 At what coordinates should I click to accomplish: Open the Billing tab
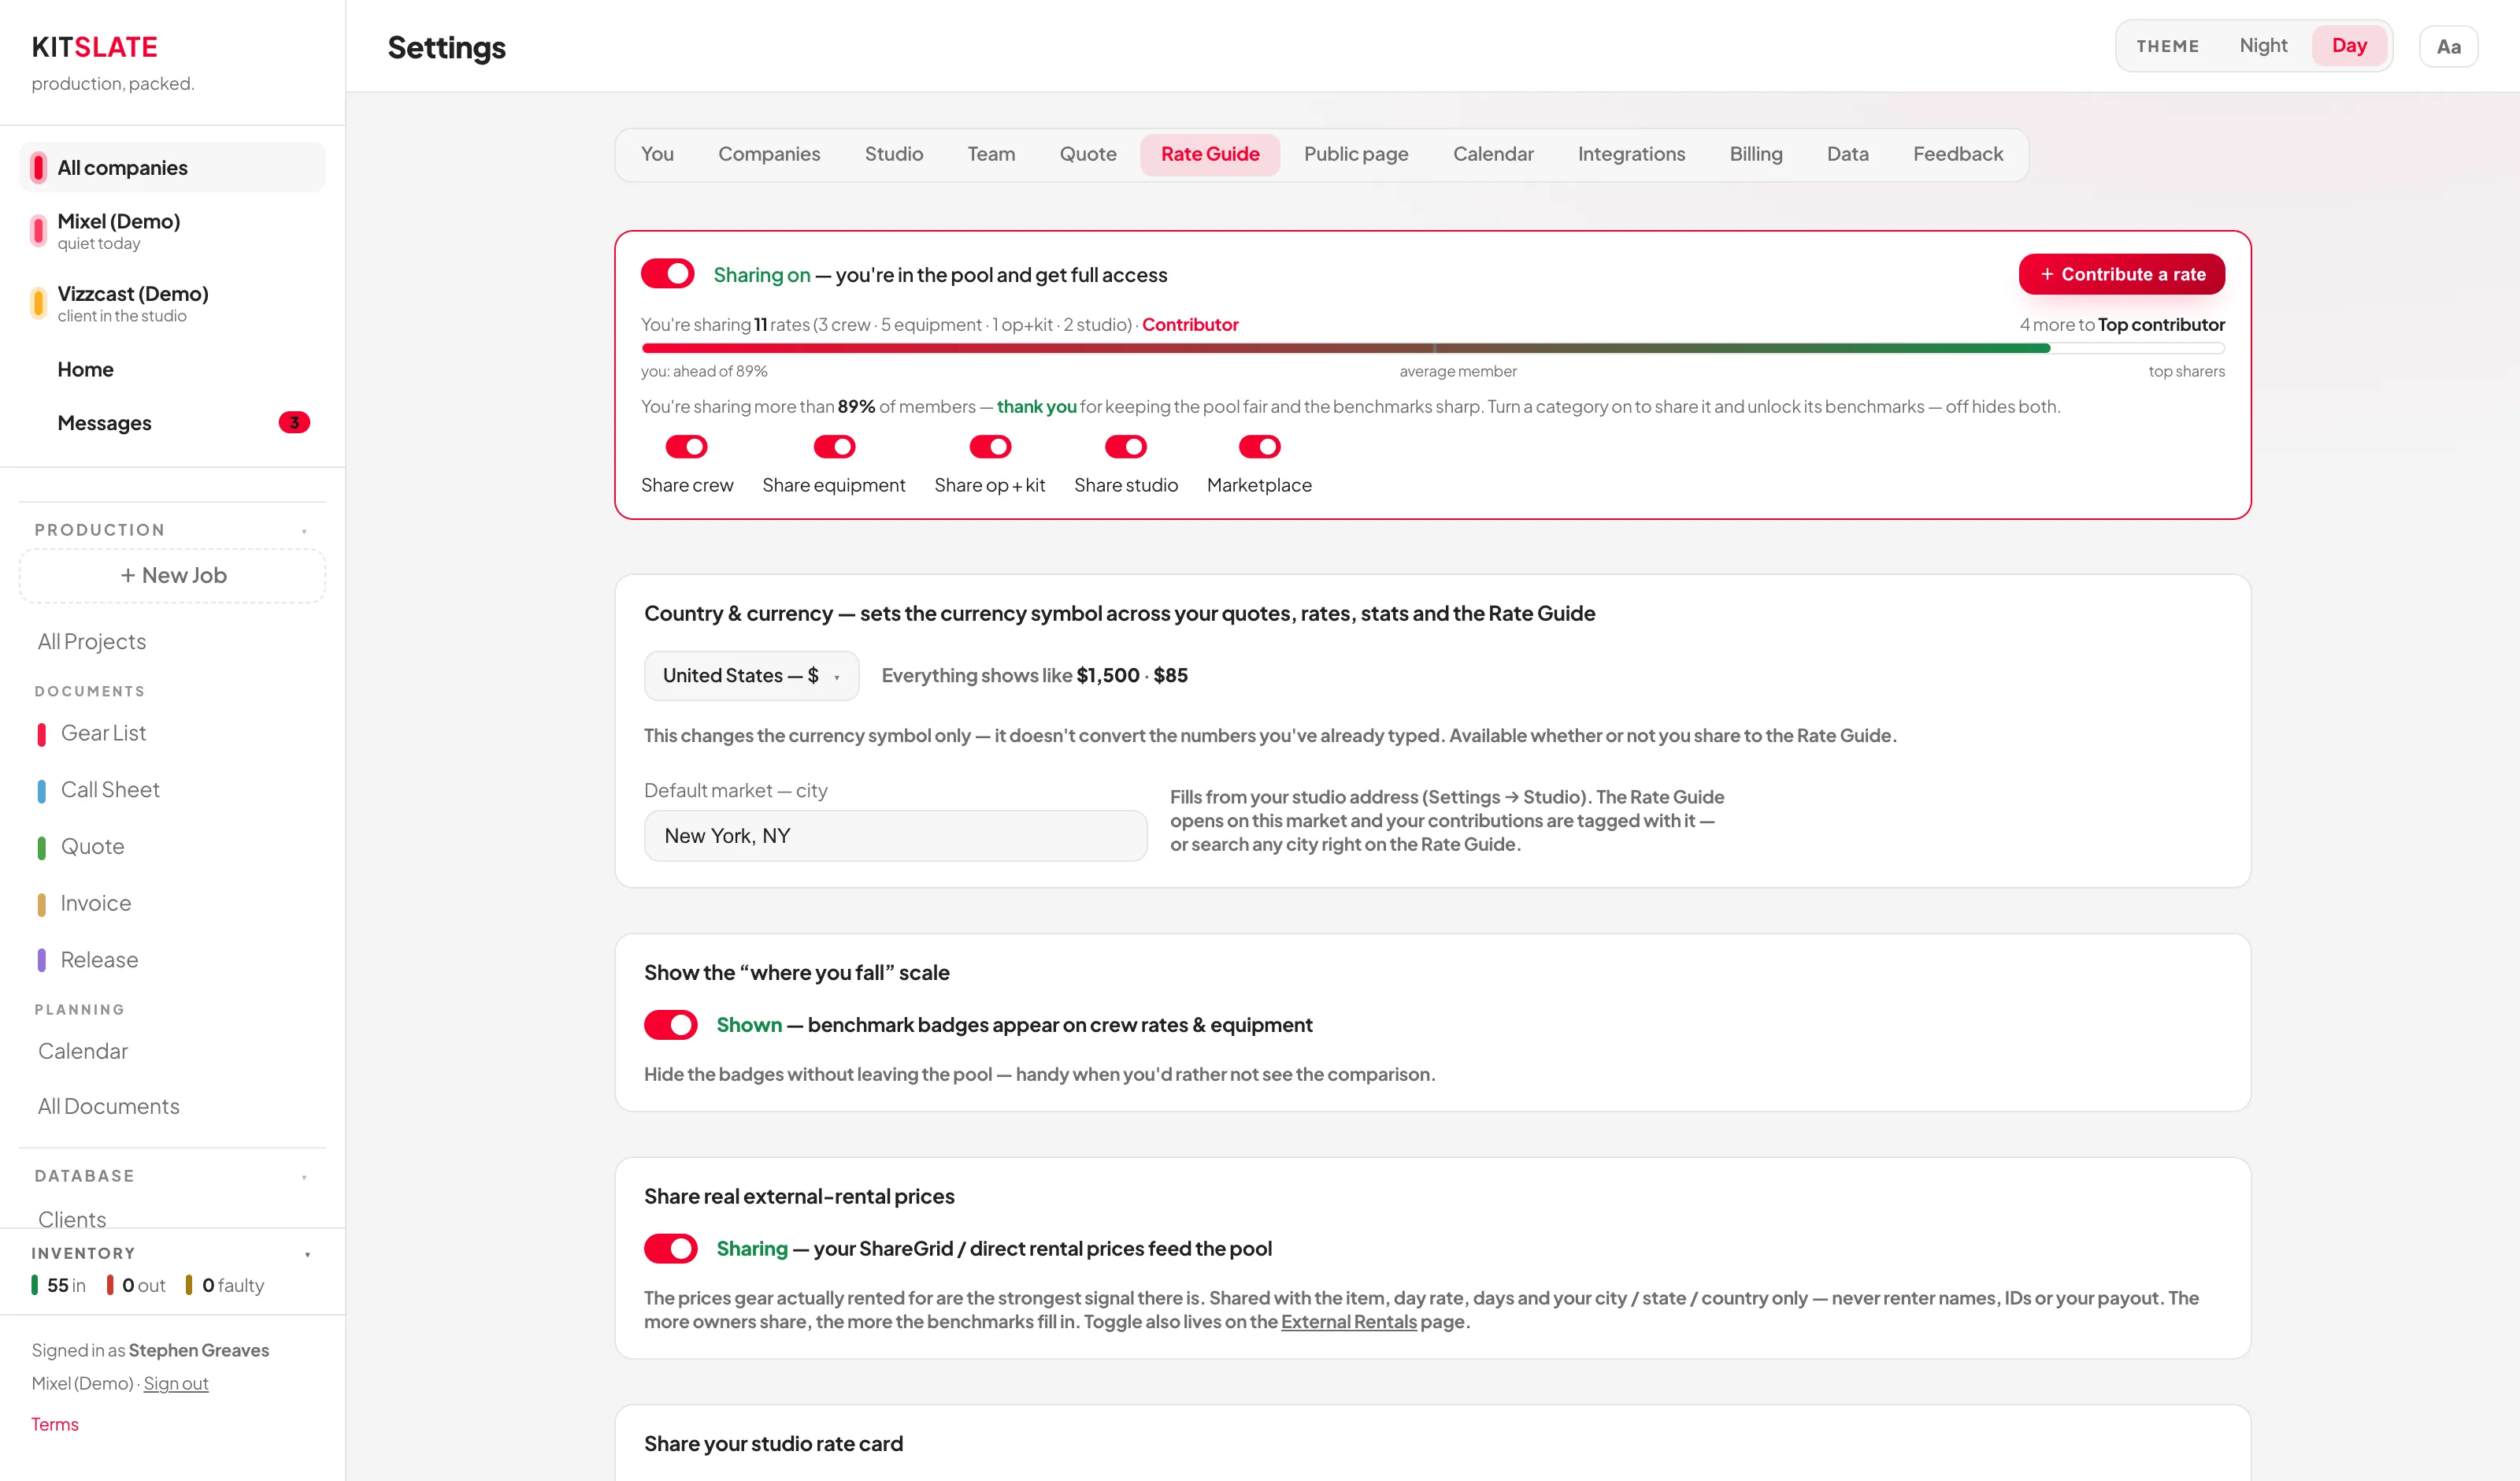1755,154
